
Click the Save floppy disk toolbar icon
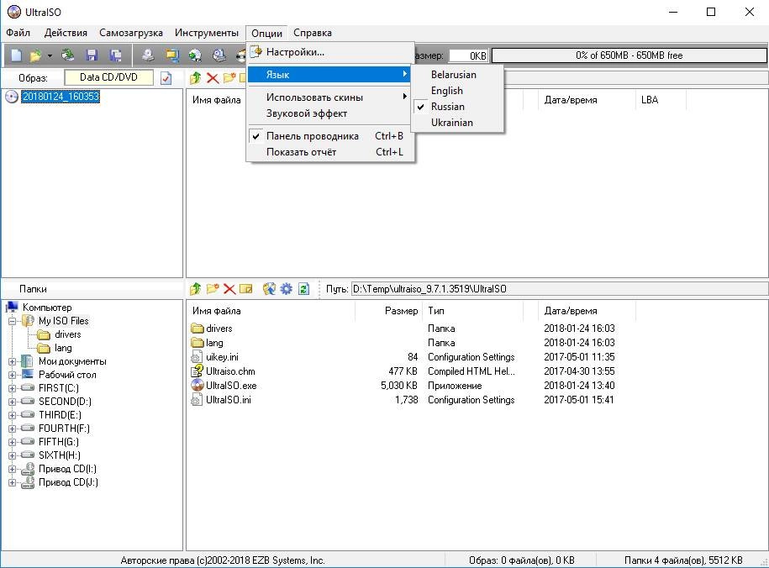point(92,55)
